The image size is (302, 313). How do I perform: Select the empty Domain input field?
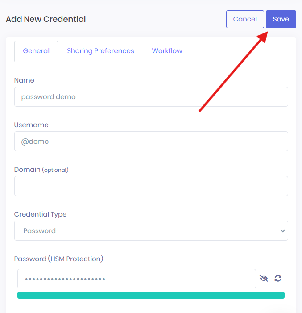[151, 186]
